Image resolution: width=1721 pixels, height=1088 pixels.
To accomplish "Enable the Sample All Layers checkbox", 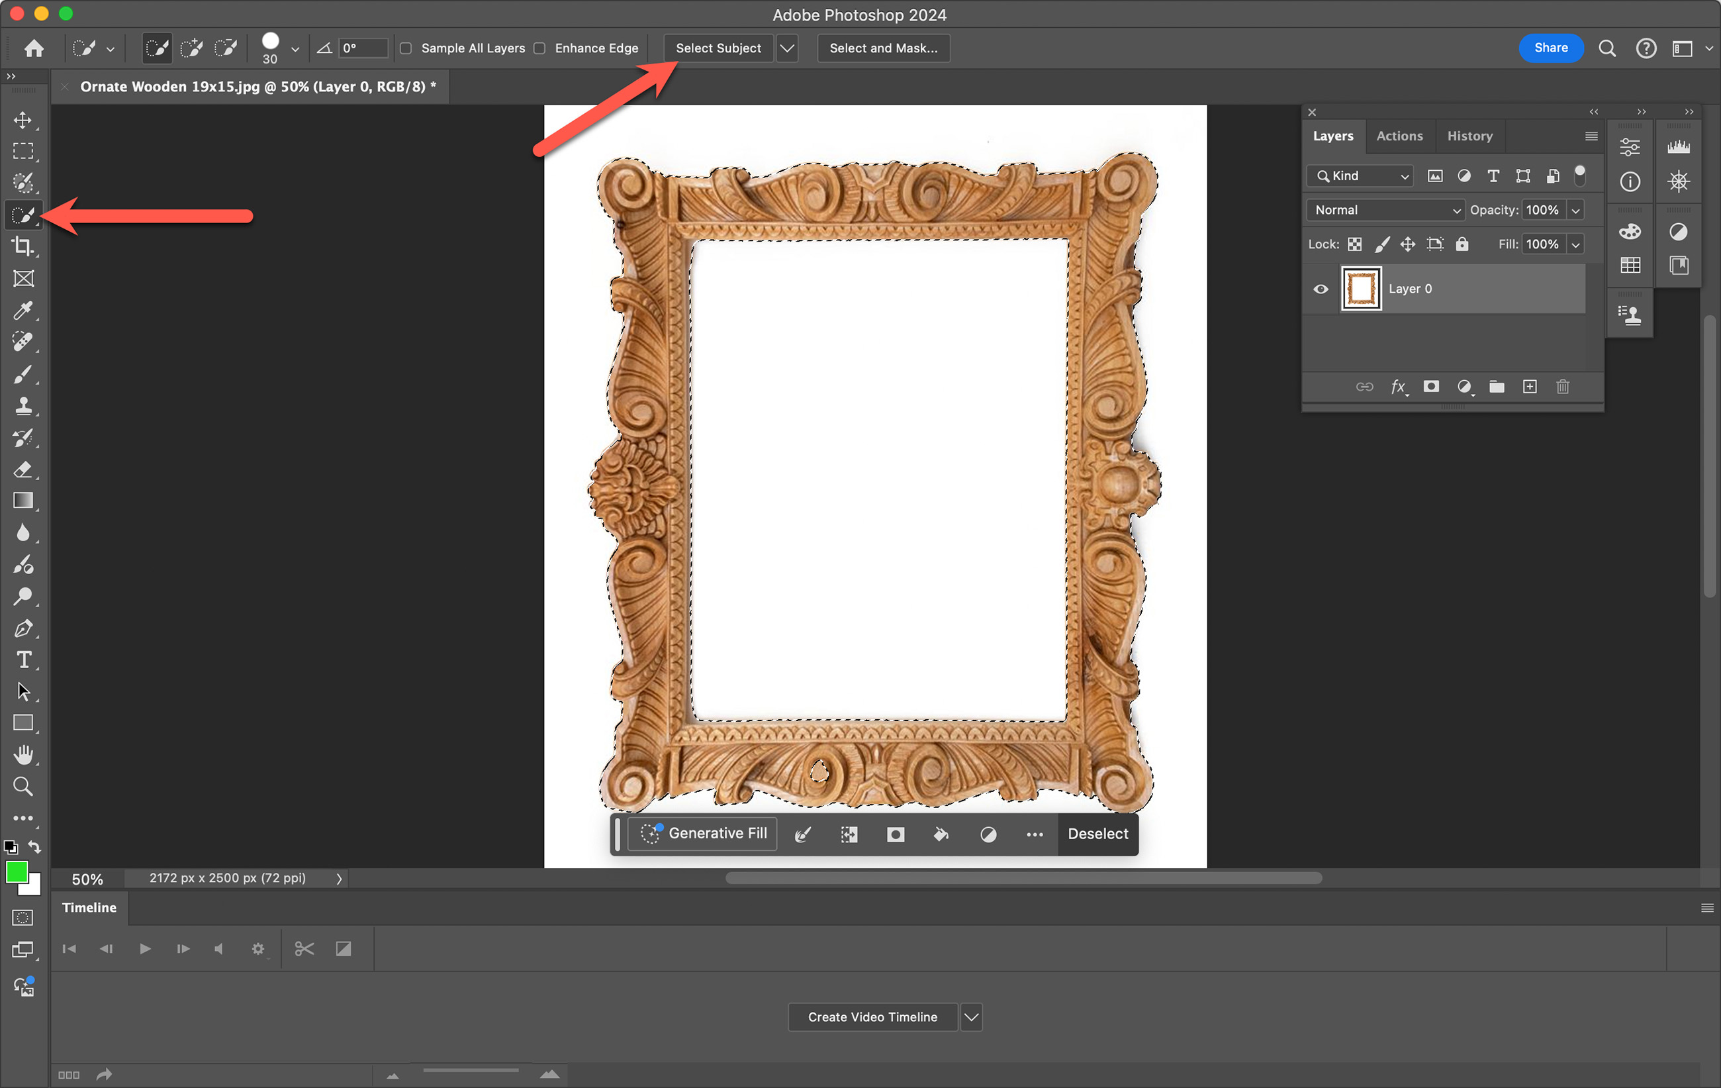I will [x=406, y=48].
